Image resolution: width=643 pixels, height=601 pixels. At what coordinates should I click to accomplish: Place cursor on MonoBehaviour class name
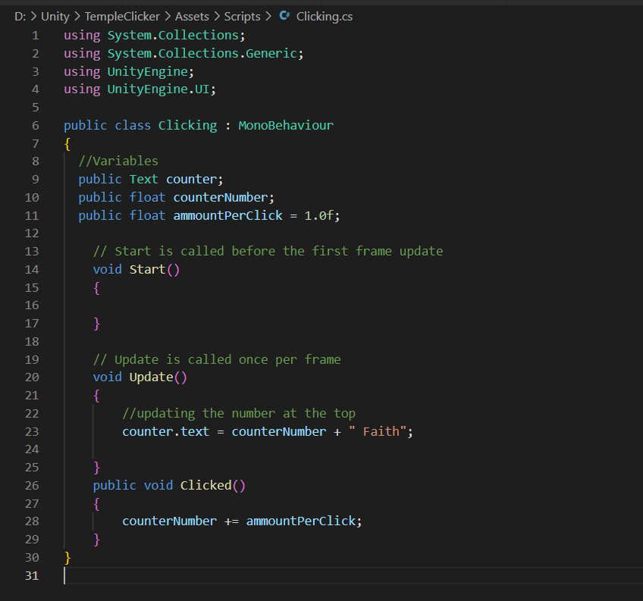tap(285, 126)
